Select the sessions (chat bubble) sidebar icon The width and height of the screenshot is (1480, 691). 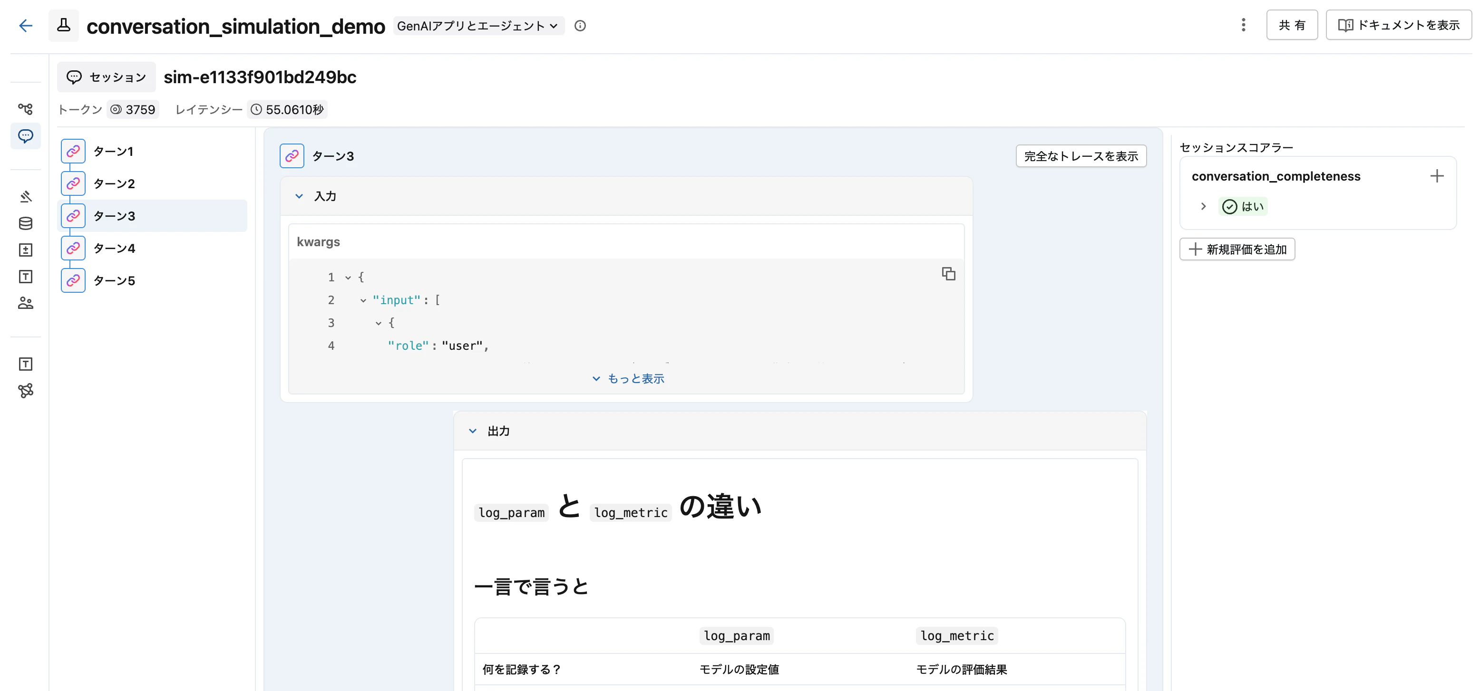click(26, 136)
